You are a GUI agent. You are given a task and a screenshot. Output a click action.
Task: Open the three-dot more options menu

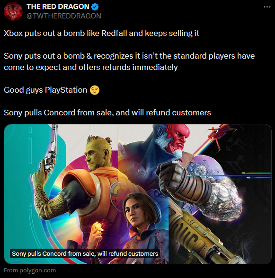tap(267, 7)
